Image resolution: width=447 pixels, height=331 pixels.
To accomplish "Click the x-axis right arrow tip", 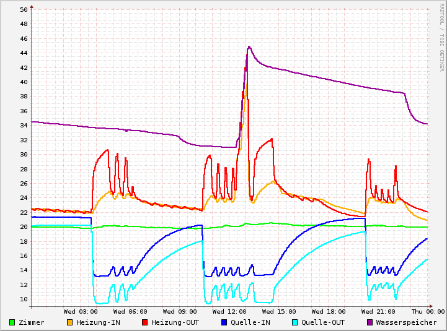I will 431,306.
